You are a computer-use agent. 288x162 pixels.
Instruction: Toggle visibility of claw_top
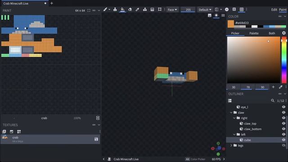pos(283,123)
